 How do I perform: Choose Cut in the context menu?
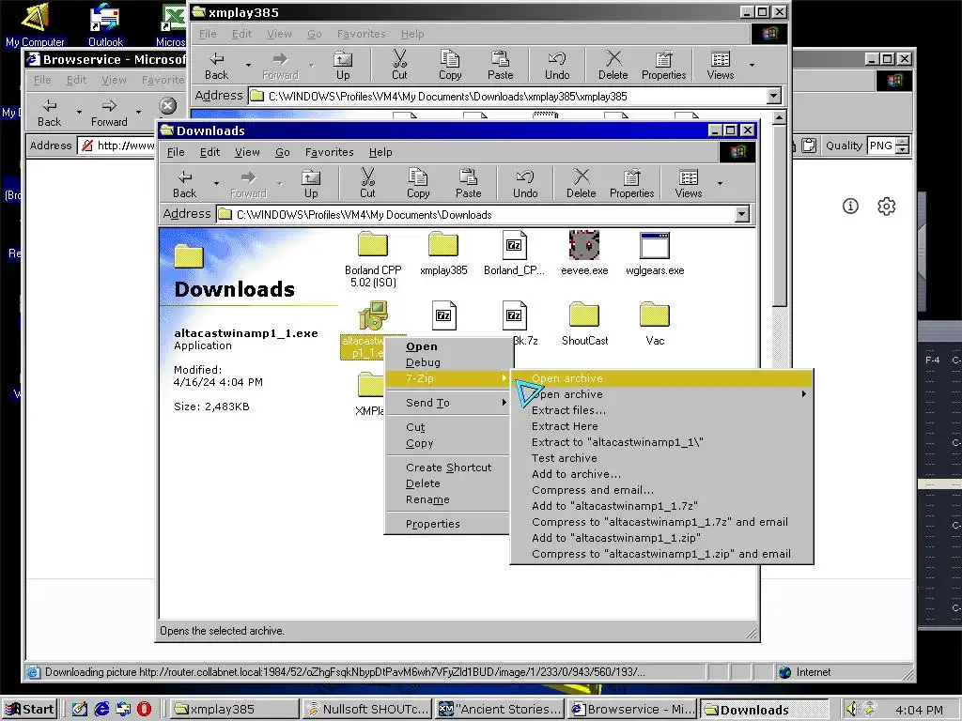[447, 427]
